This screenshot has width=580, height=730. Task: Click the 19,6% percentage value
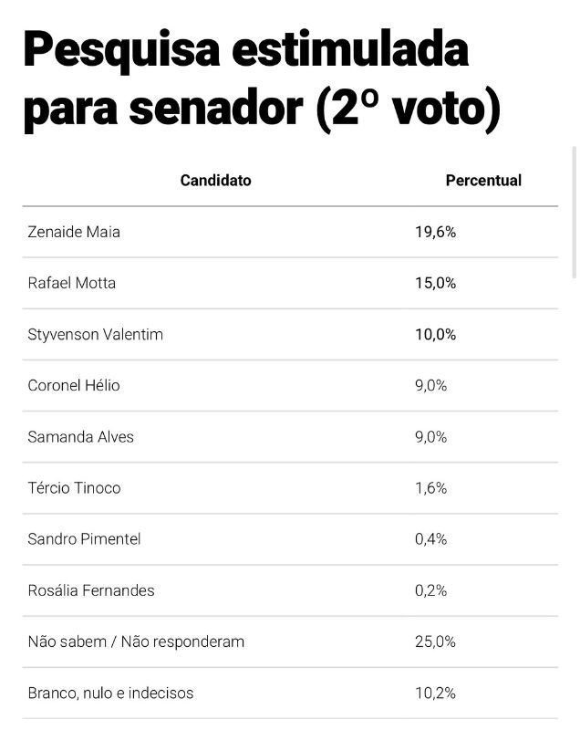435,232
